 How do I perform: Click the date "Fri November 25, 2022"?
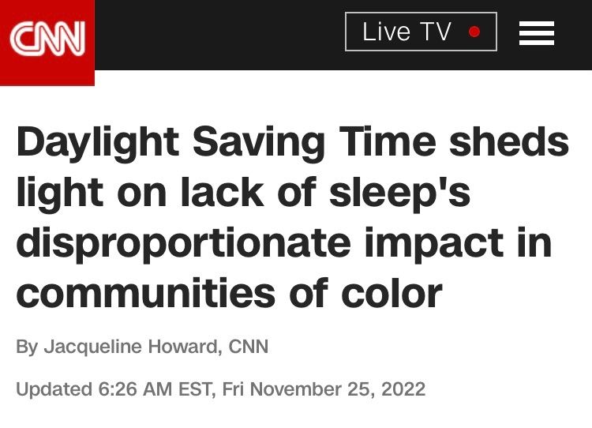tap(324, 389)
